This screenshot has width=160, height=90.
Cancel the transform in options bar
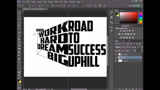(x=100, y=5)
